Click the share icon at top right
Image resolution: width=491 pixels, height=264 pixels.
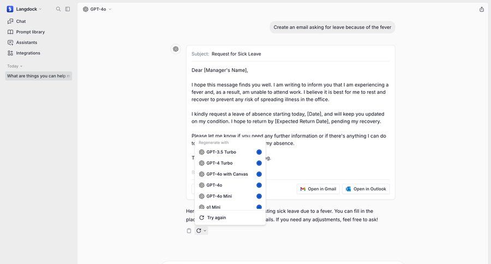point(482,9)
